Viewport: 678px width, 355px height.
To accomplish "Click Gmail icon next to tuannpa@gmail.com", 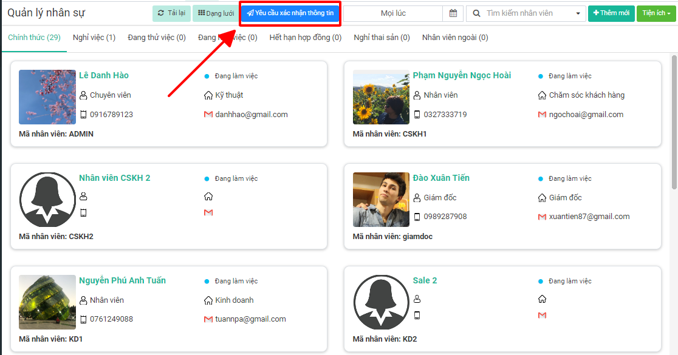I will tap(208, 319).
